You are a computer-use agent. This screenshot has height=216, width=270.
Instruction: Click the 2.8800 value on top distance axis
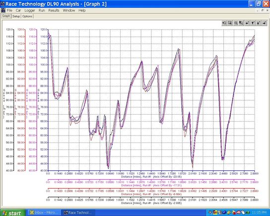255,174
